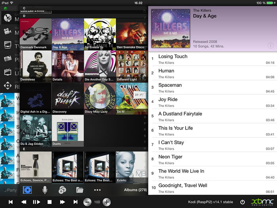Open the Remote Control arrows icon
Image resolution: width=277 pixels, height=208 pixels.
point(8,86)
